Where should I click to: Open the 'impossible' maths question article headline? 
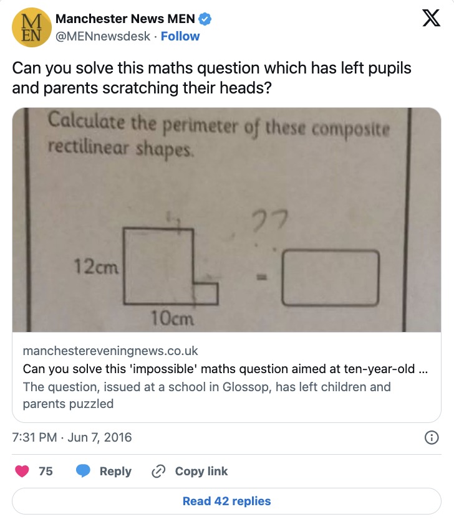tap(225, 369)
